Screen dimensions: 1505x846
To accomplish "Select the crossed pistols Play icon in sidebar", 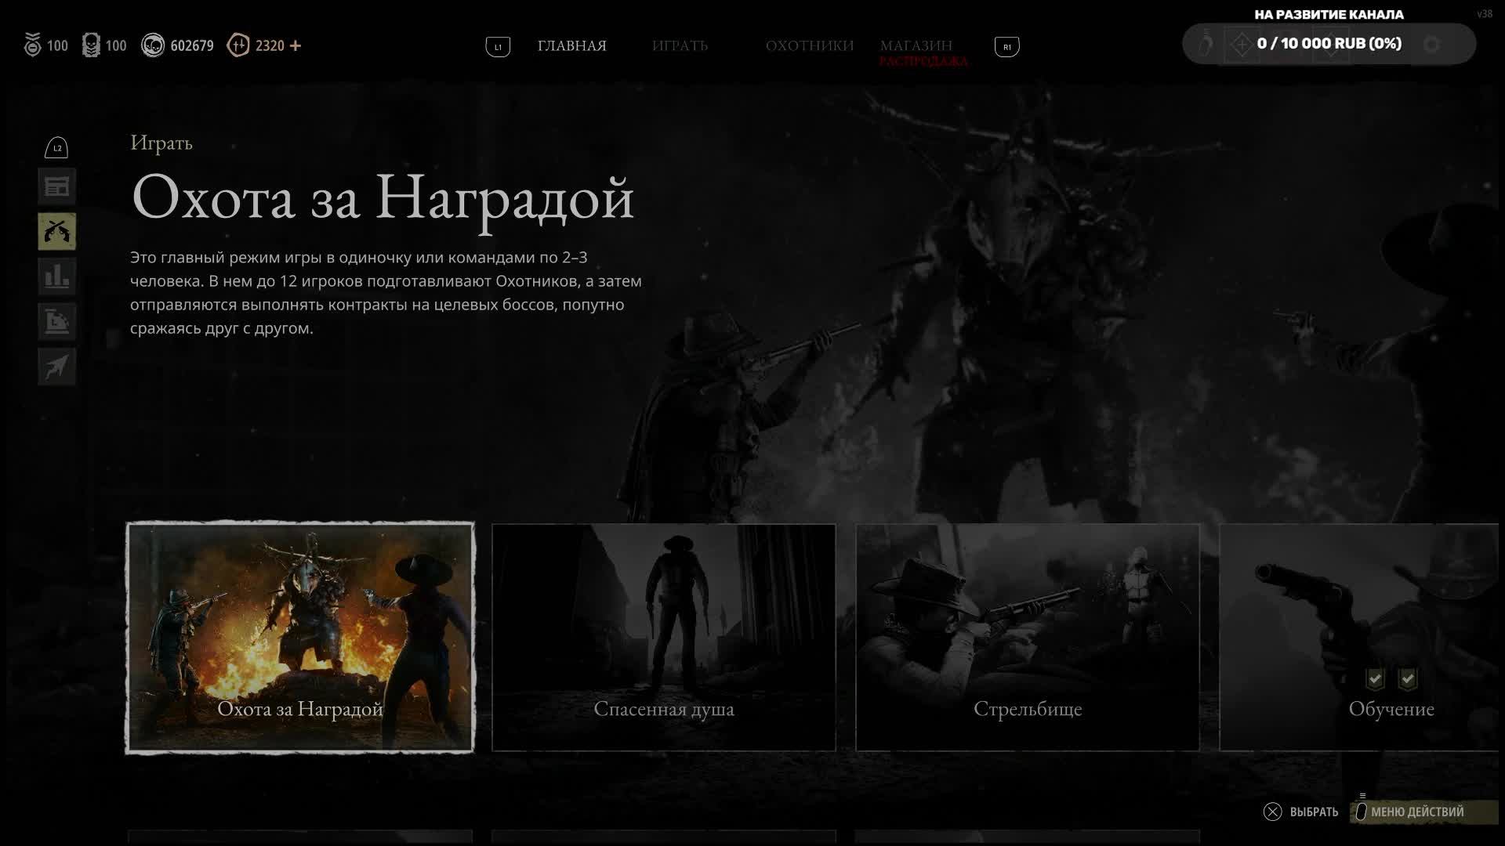I will [x=56, y=231].
